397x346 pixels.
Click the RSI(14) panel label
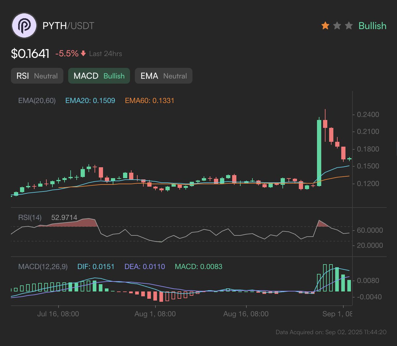(x=30, y=218)
